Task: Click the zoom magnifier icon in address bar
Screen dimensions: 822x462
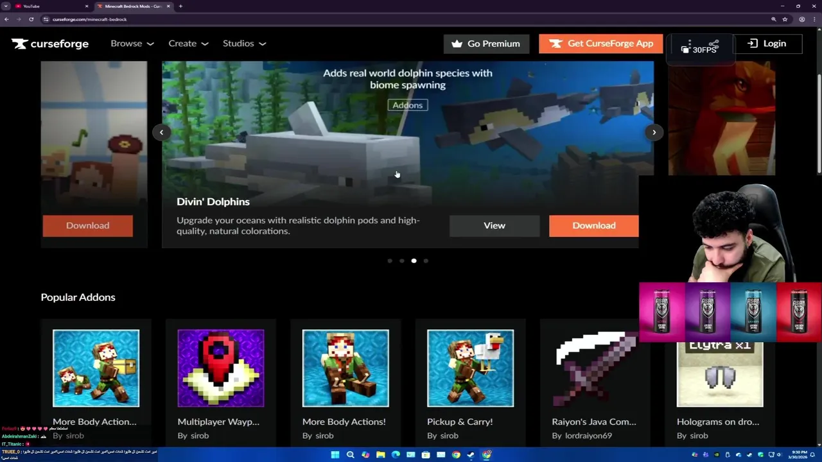Action: (x=774, y=19)
